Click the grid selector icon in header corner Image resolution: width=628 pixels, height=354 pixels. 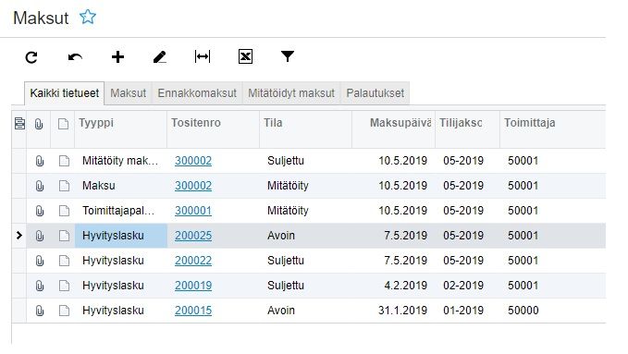(x=19, y=124)
